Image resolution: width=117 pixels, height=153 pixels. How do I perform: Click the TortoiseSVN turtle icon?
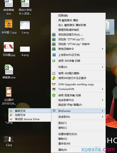pyautogui.click(x=54, y=89)
